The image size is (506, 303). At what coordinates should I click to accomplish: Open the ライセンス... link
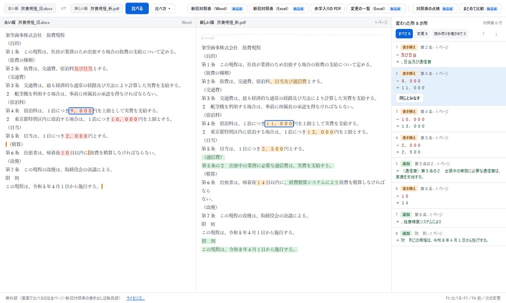(135, 298)
